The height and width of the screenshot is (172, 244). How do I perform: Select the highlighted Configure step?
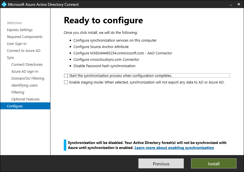15,106
